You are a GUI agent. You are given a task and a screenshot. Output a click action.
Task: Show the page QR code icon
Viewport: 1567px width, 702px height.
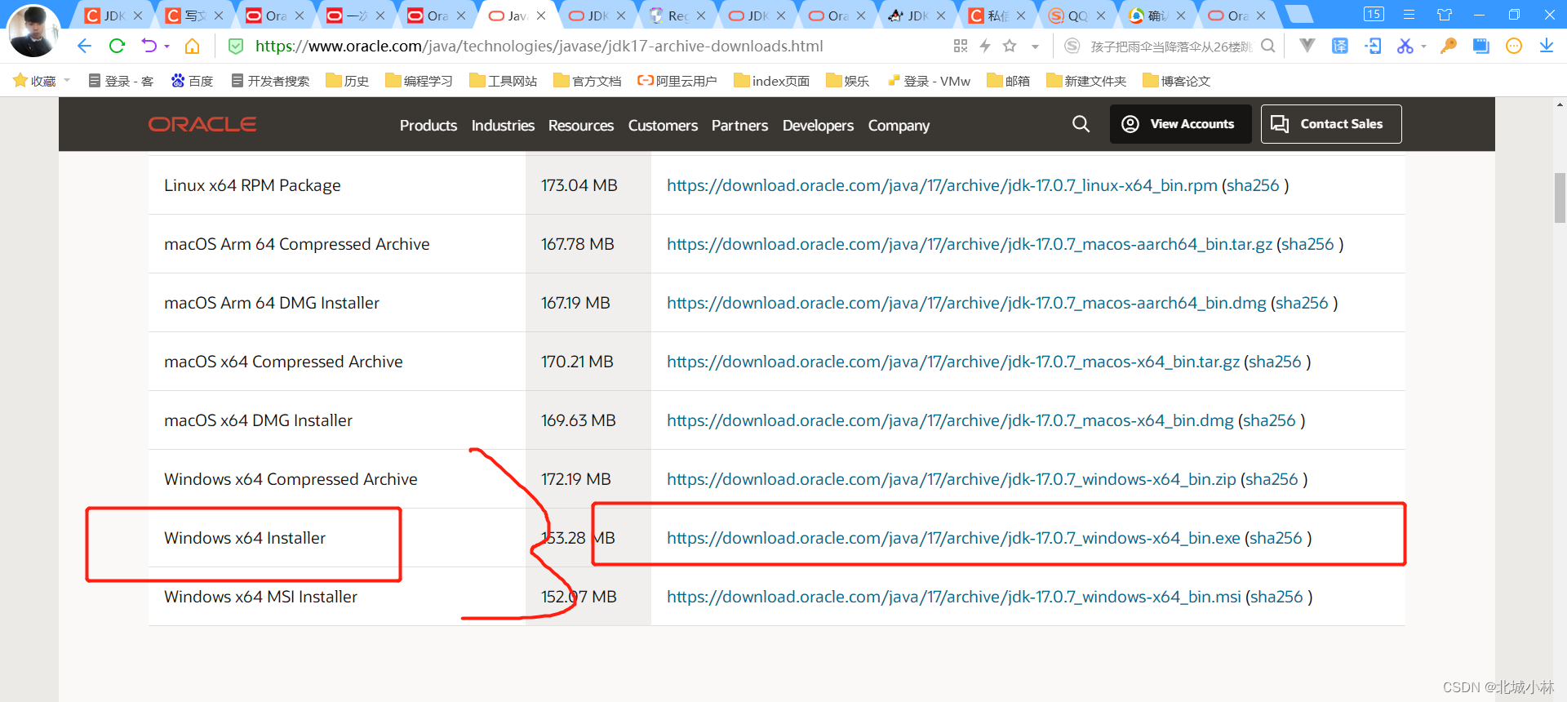pos(961,46)
